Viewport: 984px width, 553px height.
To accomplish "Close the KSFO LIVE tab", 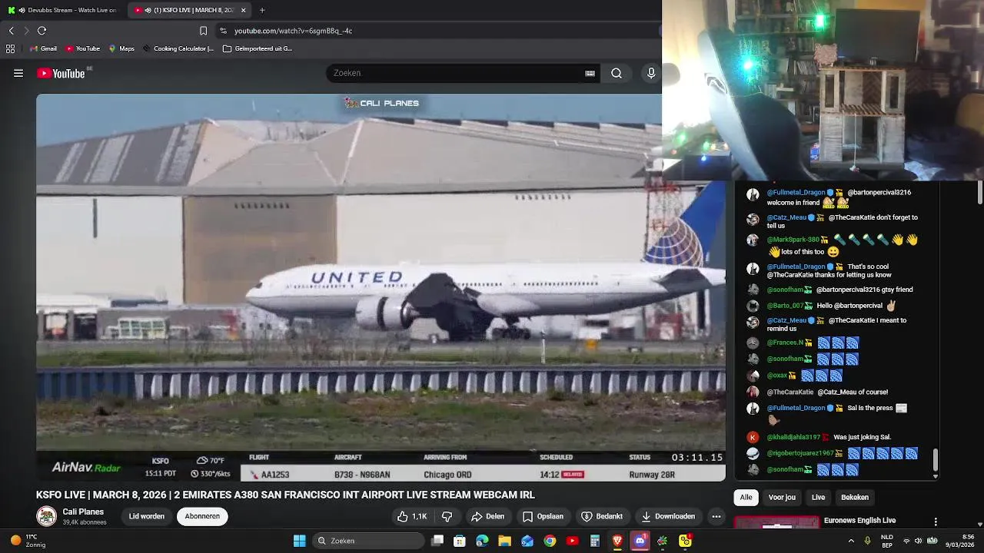I will click(x=244, y=10).
